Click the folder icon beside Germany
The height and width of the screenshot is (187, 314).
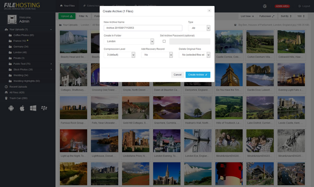pyautogui.click(x=10, y=47)
